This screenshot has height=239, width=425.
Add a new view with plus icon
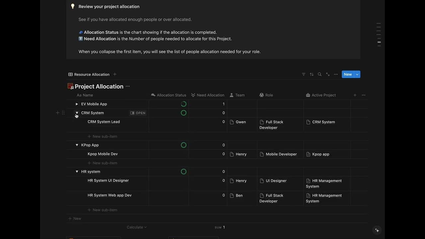click(x=115, y=74)
